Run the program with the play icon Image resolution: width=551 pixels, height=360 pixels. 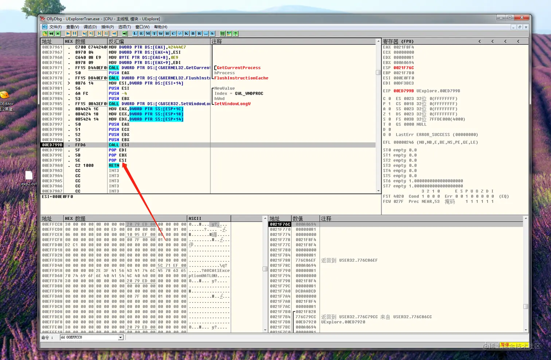point(68,33)
